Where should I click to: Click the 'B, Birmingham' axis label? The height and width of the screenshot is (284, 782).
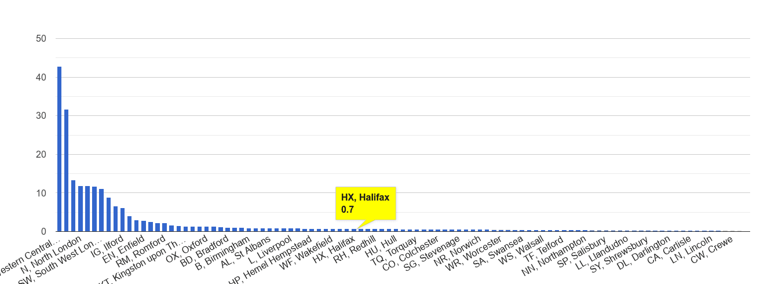point(222,253)
